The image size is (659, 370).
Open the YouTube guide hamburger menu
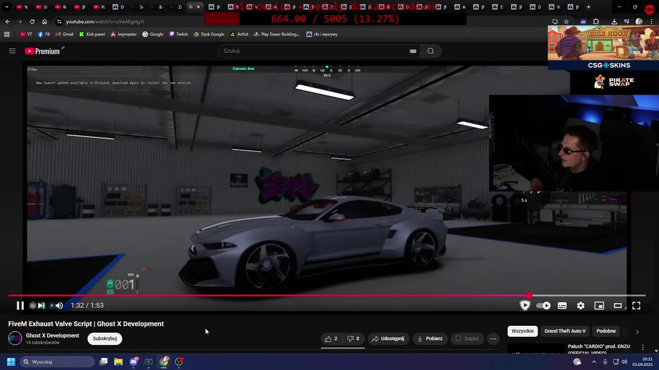[12, 51]
